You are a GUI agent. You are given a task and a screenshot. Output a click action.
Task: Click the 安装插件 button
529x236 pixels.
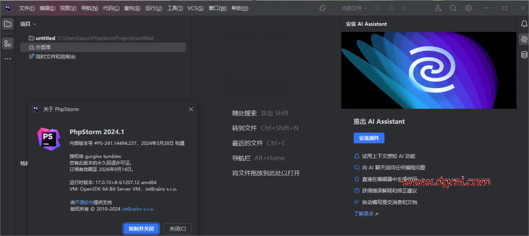(x=369, y=138)
